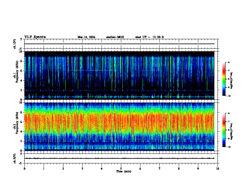Click the ch.2 color scale log(PSD) unit label
The image size is (245, 189).
232,132
